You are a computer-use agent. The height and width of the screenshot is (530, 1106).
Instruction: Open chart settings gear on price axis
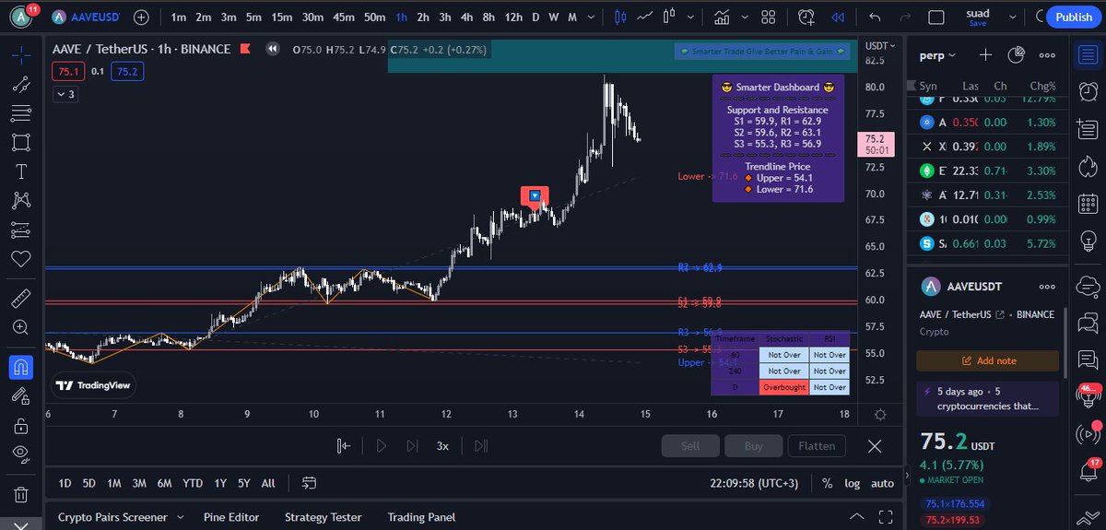pos(880,416)
